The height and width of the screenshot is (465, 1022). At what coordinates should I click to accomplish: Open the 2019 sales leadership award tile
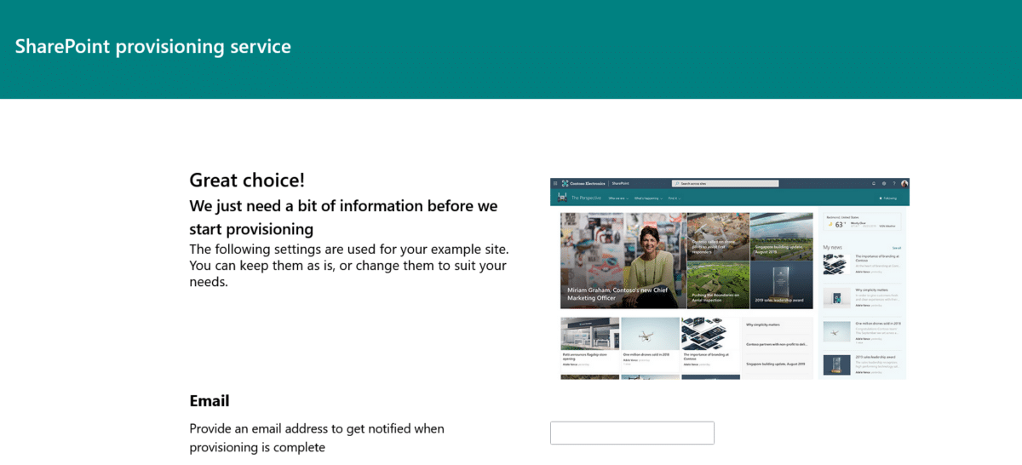782,284
